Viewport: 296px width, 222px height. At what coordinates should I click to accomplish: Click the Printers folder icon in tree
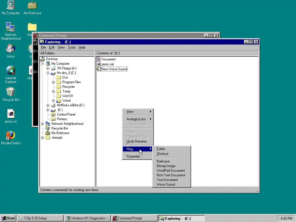pos(53,119)
